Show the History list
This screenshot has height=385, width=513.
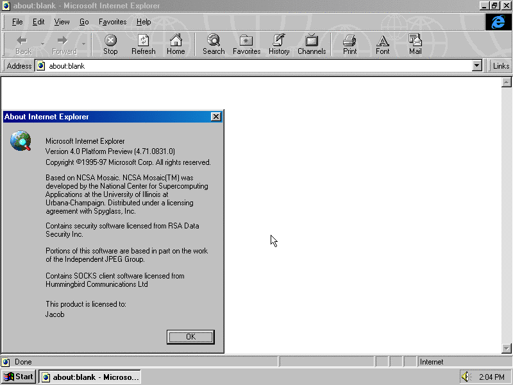(x=279, y=44)
